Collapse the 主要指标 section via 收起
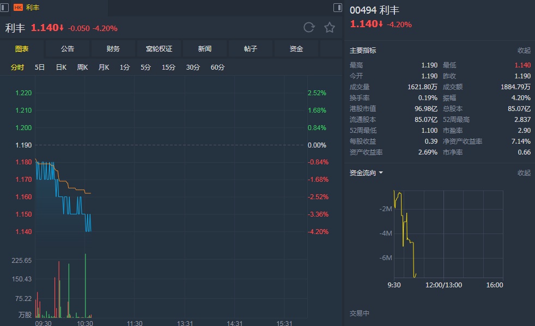Viewport: 535px width, 326px height. [x=524, y=51]
